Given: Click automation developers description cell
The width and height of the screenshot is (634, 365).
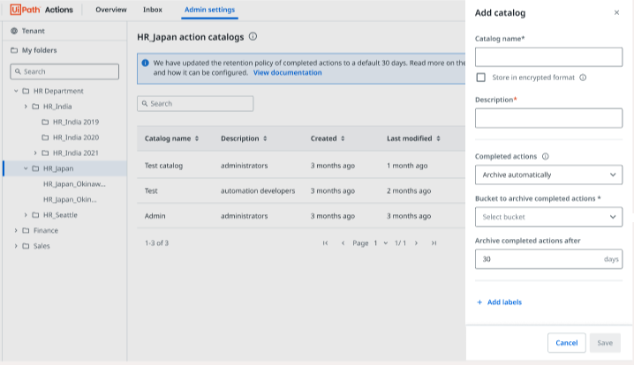Looking at the screenshot, I should [258, 190].
